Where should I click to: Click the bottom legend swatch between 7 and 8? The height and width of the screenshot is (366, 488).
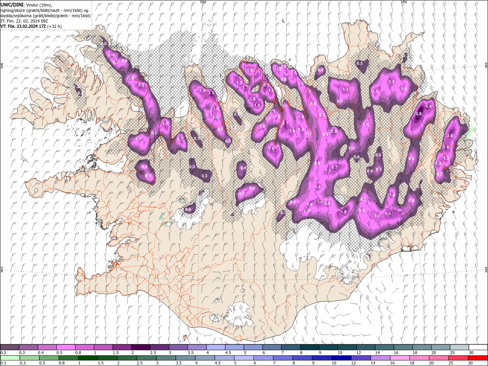coord(283,358)
